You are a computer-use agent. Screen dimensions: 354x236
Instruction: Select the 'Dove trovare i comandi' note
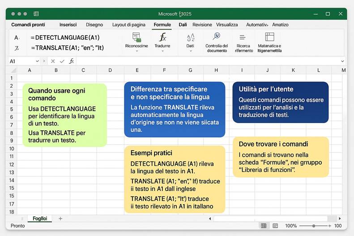[281, 157]
